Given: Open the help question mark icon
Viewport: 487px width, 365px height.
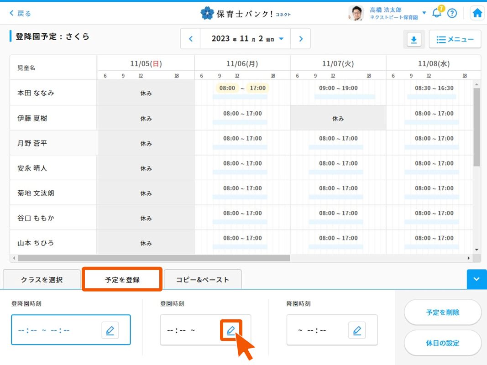Looking at the screenshot, I should 452,13.
